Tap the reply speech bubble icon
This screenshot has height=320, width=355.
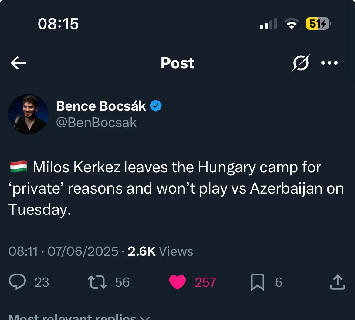point(17,282)
